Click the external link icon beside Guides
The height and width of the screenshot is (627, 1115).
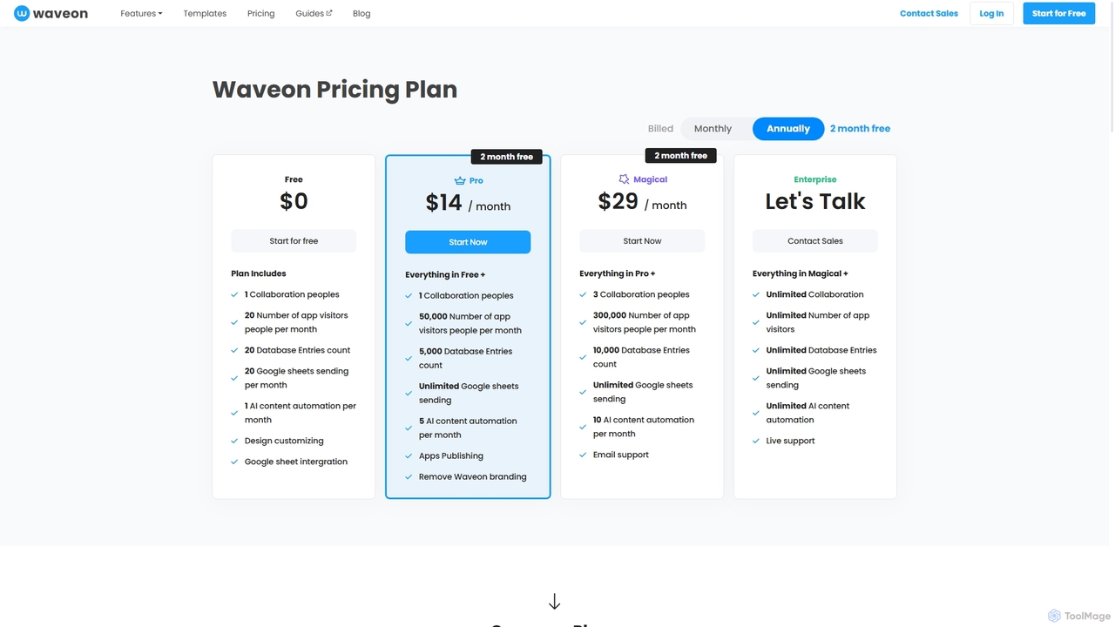(329, 13)
